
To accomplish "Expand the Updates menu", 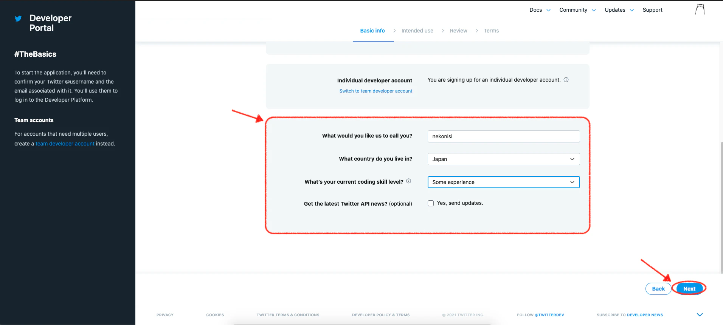I will click(x=619, y=10).
